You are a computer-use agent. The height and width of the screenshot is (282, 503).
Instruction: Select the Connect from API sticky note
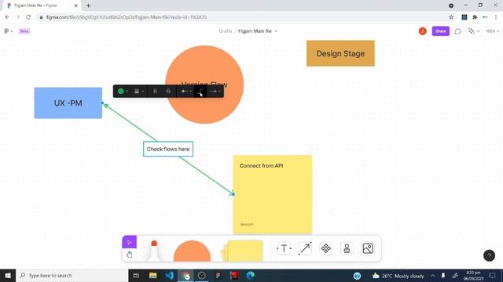(273, 194)
